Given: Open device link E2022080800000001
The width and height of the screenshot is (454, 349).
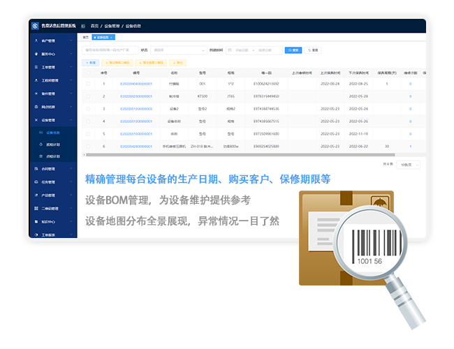Looking at the screenshot, I should coord(136,84).
